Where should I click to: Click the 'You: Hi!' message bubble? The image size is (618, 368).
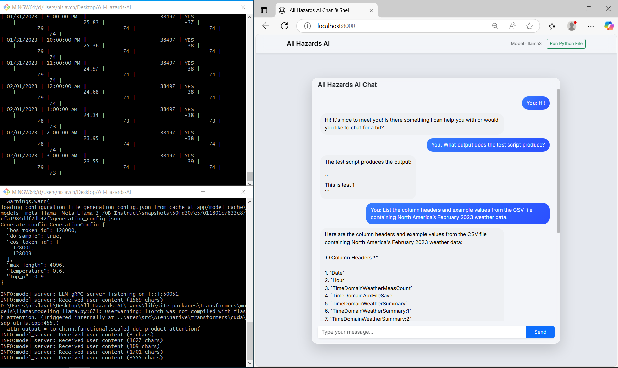pyautogui.click(x=536, y=103)
